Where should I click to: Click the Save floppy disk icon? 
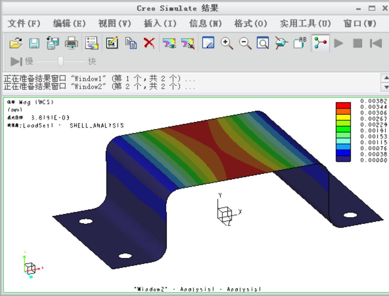pyautogui.click(x=34, y=43)
